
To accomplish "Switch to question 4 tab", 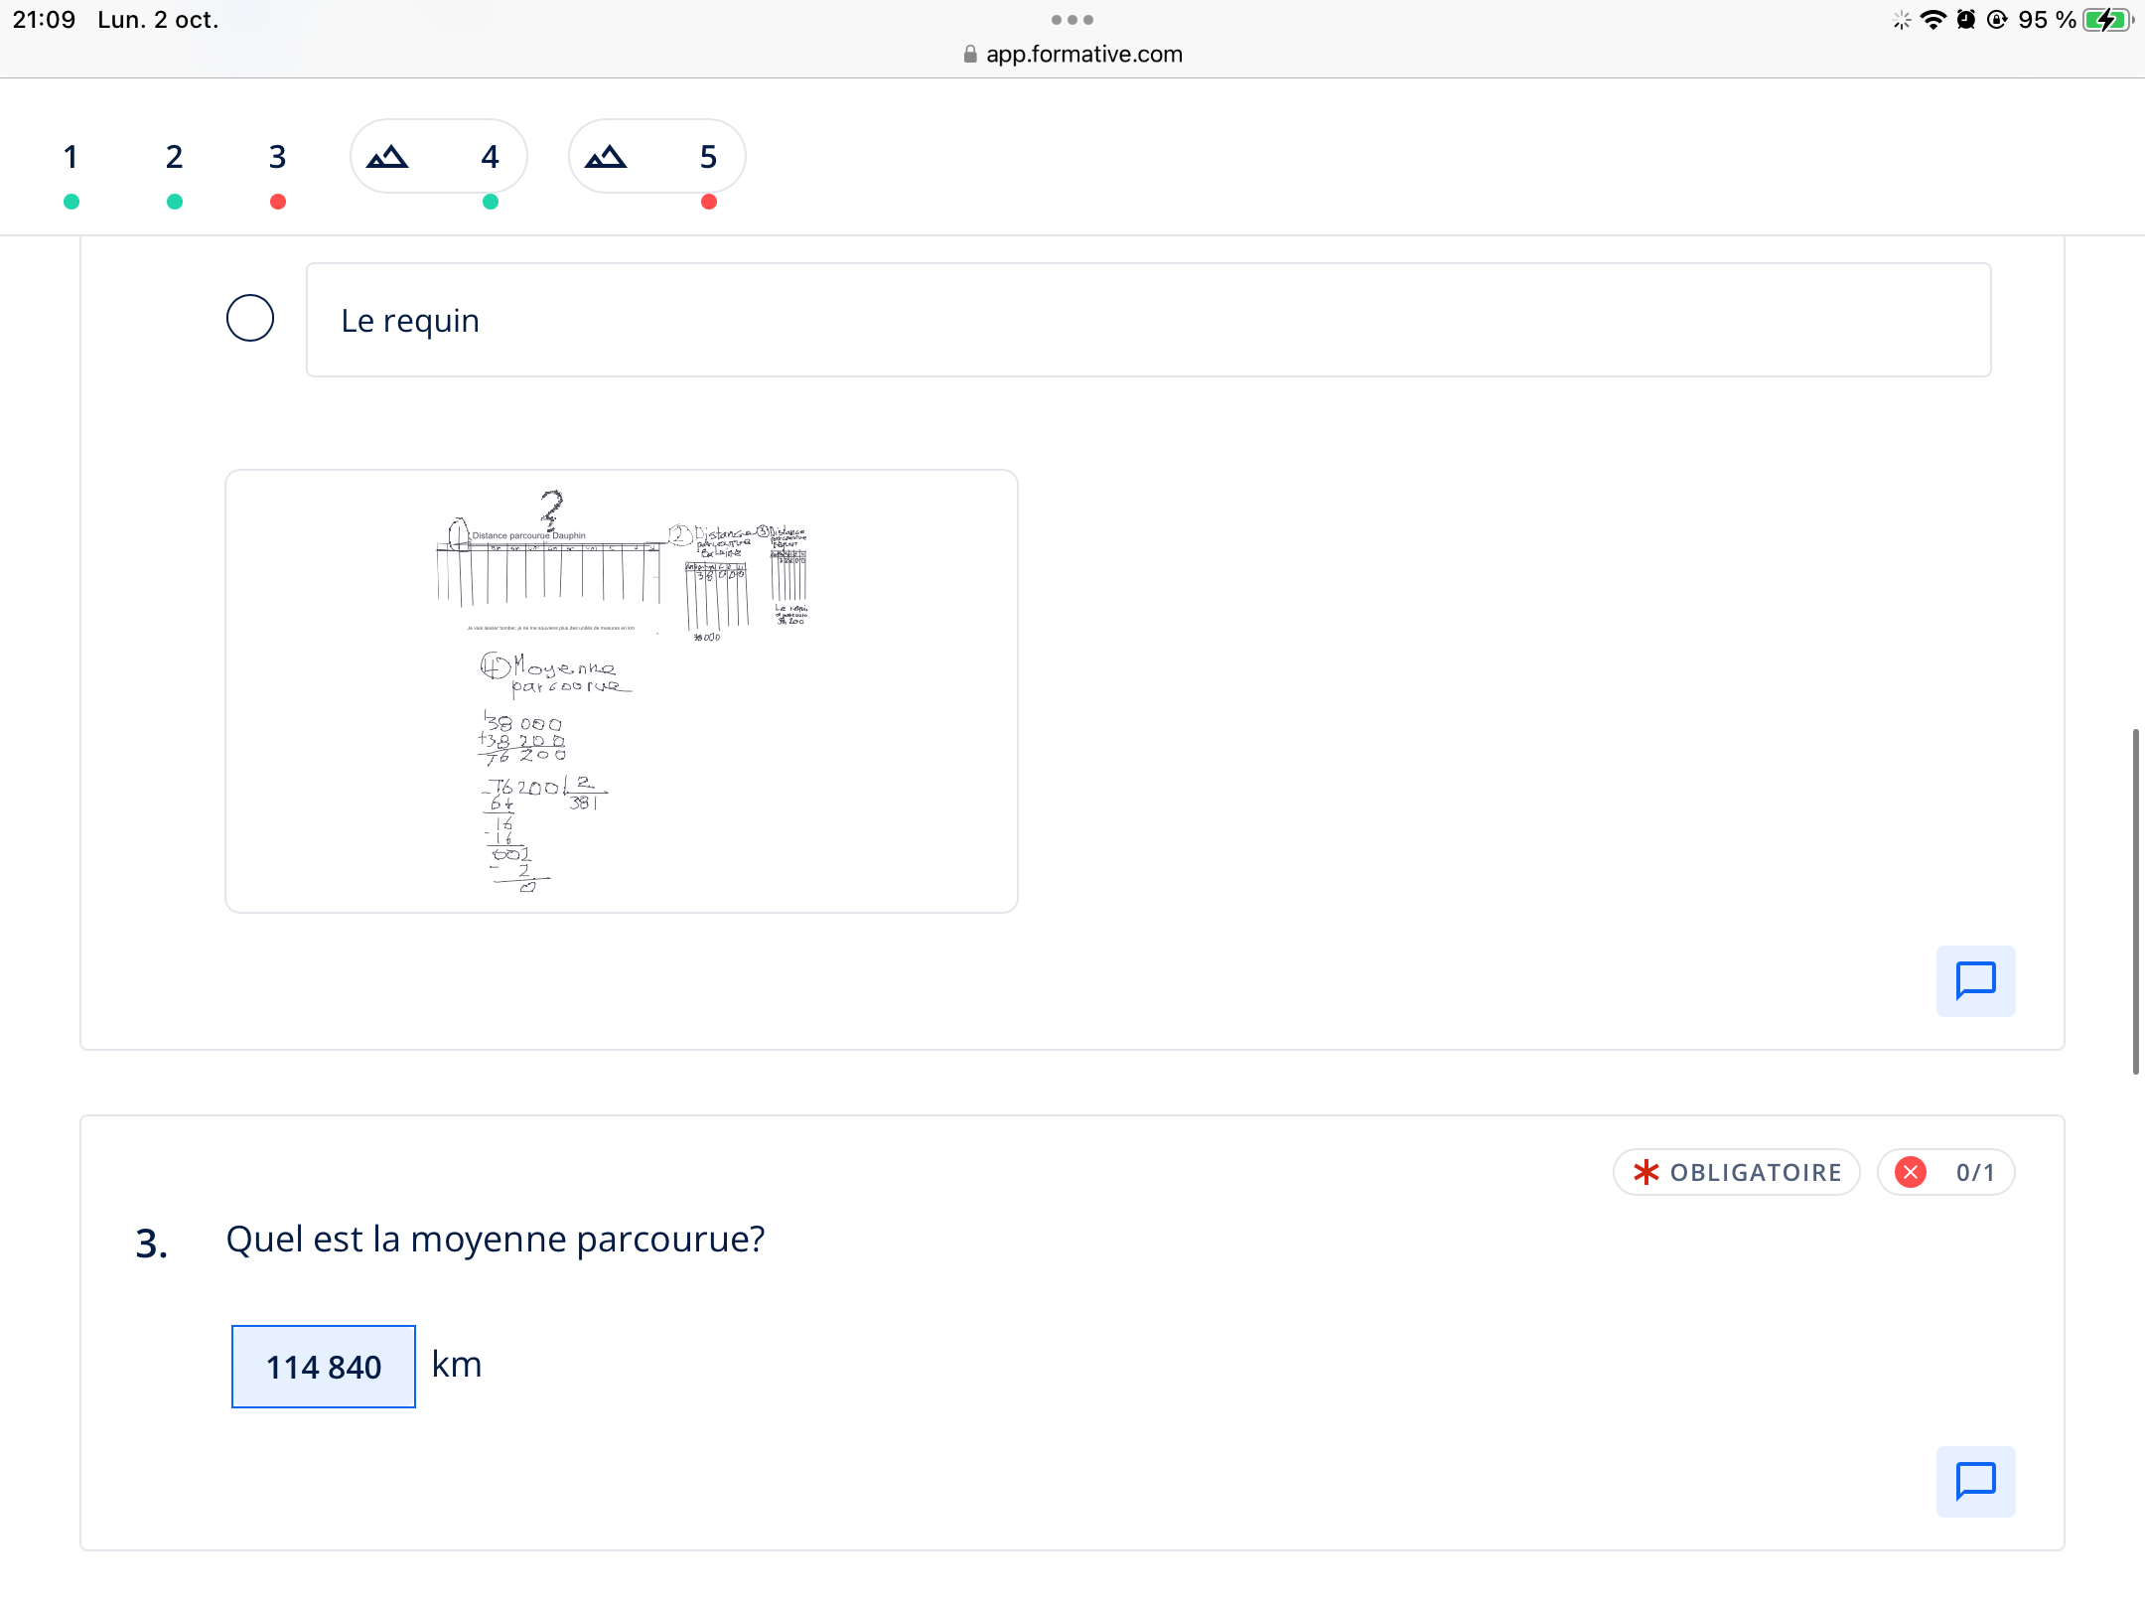I will click(490, 157).
